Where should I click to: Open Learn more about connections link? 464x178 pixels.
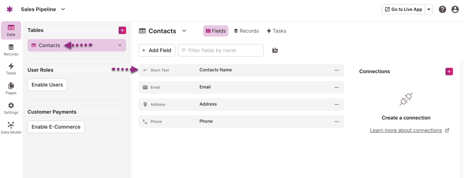(x=406, y=130)
